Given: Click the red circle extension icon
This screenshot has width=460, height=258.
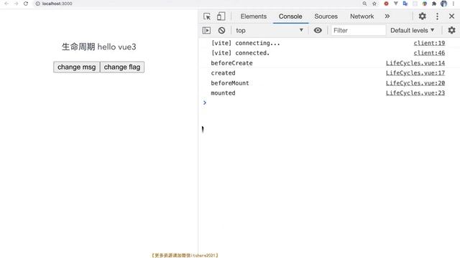Looking at the screenshot, I should pos(386,4).
